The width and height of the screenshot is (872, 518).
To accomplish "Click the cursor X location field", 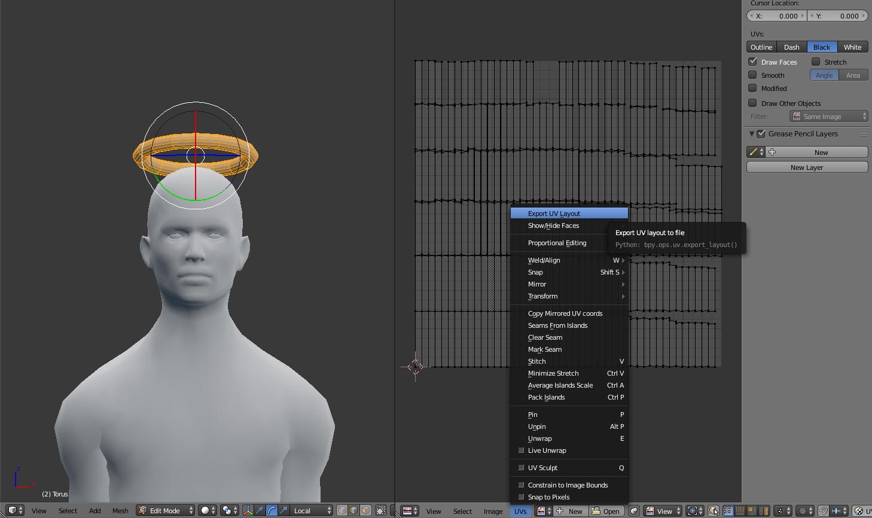I will point(776,16).
